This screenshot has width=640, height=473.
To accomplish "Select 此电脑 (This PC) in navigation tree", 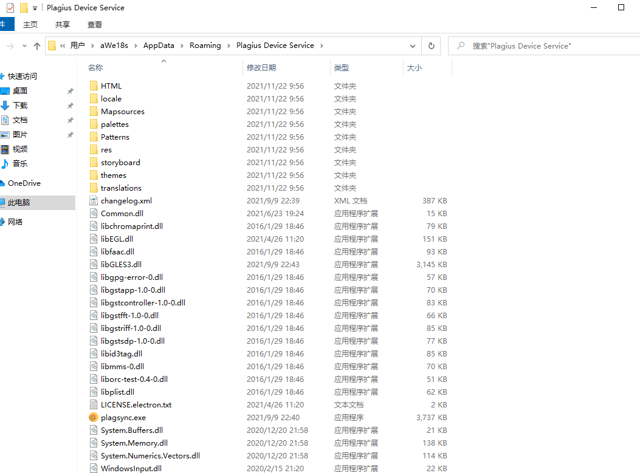I will point(19,202).
